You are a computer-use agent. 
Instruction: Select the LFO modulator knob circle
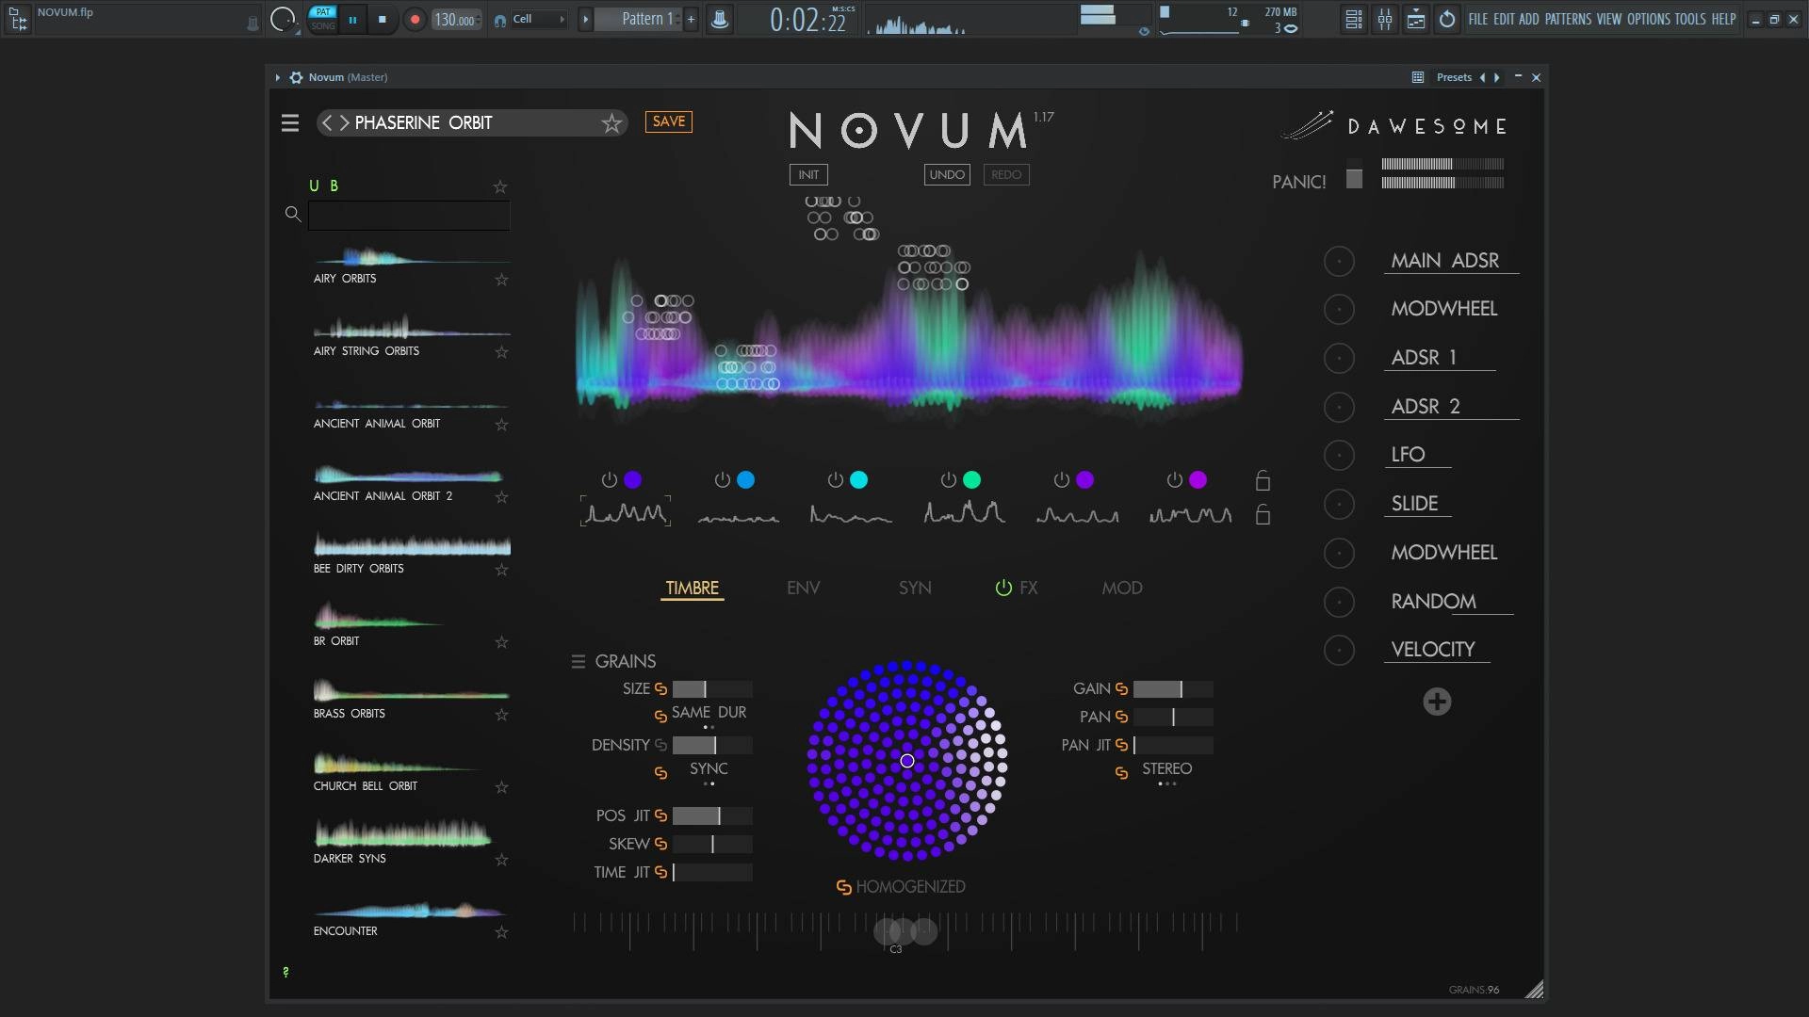[1339, 456]
